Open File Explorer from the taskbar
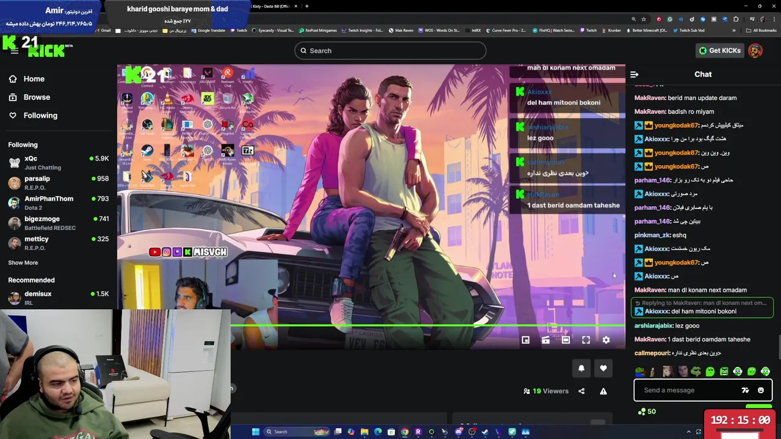 364,432
